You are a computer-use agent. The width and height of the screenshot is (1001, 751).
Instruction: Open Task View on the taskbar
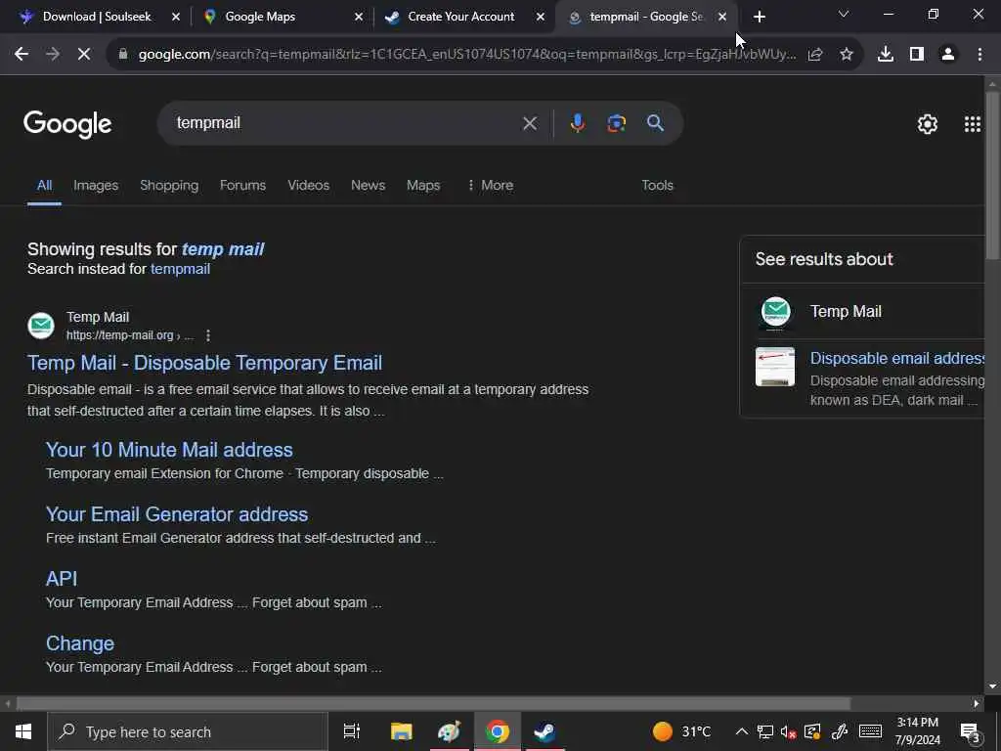pyautogui.click(x=352, y=731)
